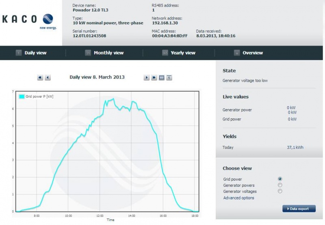Click the Grid power P [kW] legend label
Viewport: 325px width, 225px height.
coord(39,96)
